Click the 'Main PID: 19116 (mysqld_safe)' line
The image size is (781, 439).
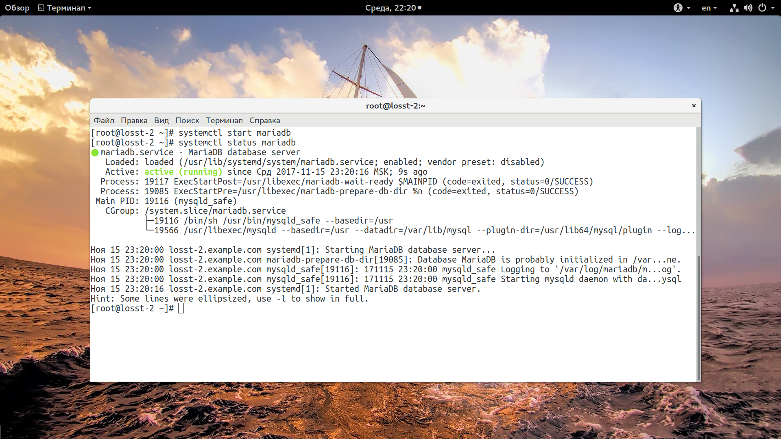[x=166, y=201]
